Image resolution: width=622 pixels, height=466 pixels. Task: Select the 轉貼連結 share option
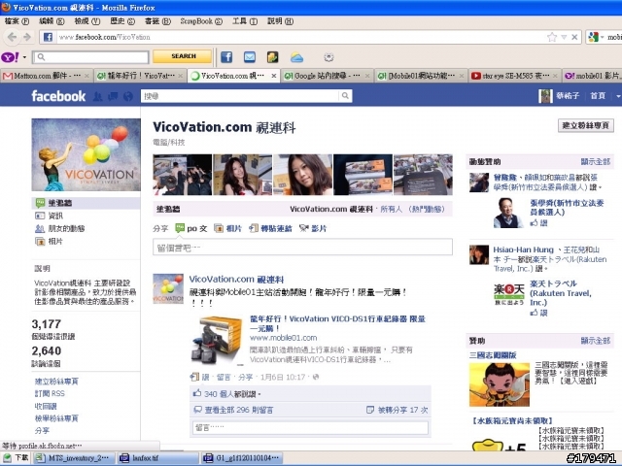coord(270,229)
